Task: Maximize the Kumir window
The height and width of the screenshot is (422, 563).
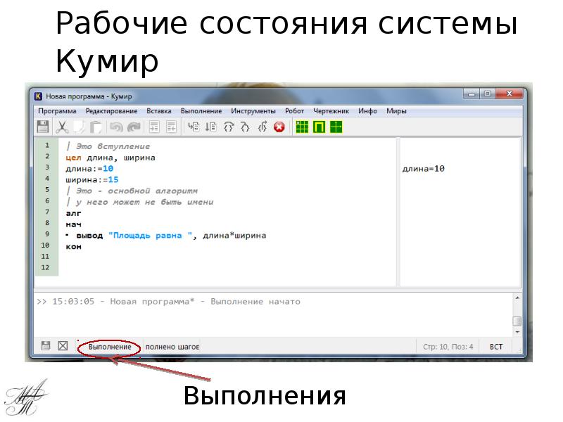Action: point(487,94)
